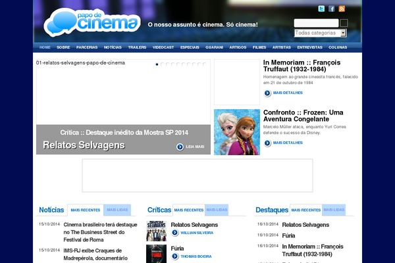Image resolution: width=395 pixels, height=263 pixels.
Task: Go to HOME menu item
Action: coord(45,47)
